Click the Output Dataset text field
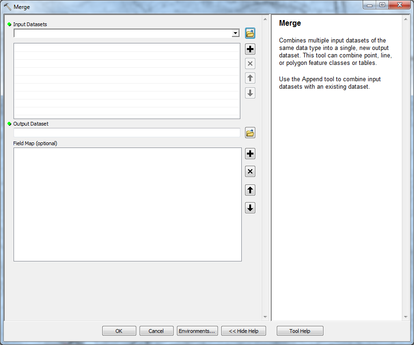This screenshot has height=345, width=414. [126, 133]
